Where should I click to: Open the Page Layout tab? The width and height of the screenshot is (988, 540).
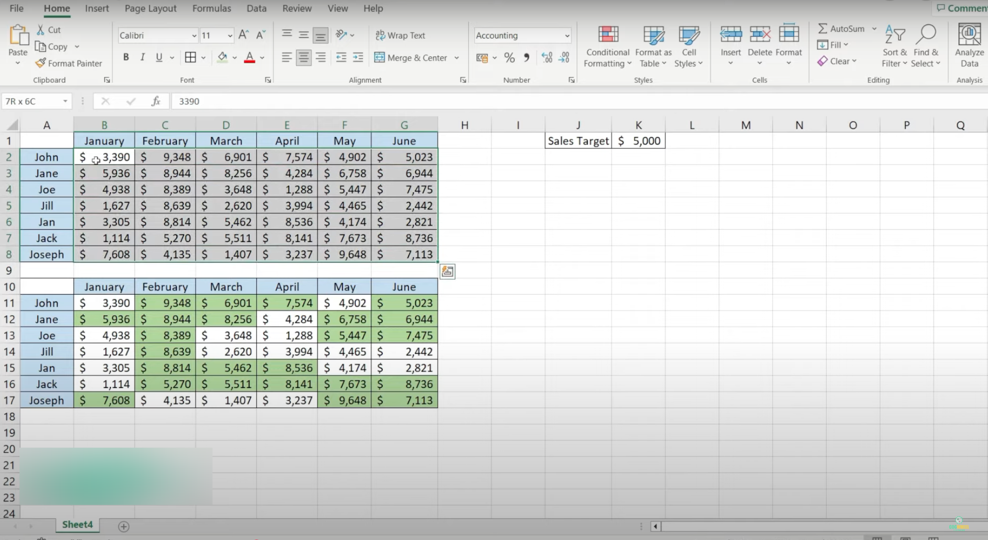(x=150, y=8)
